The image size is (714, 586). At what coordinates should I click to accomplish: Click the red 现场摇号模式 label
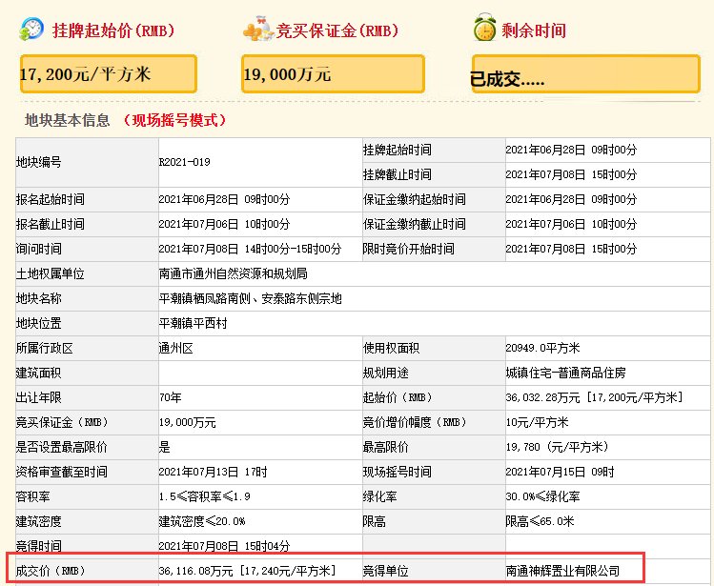point(174,120)
